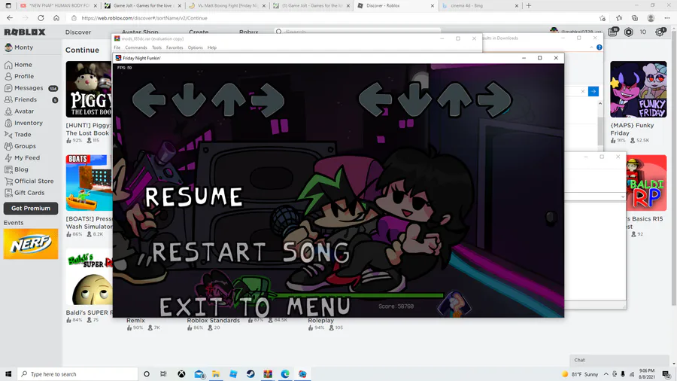
Task: Click the Roblox logo
Action: click(x=25, y=32)
